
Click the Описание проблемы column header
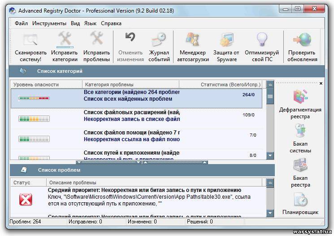[154, 183]
